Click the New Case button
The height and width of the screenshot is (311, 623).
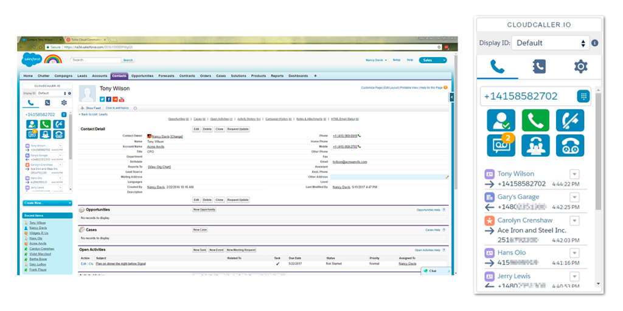pos(200,230)
